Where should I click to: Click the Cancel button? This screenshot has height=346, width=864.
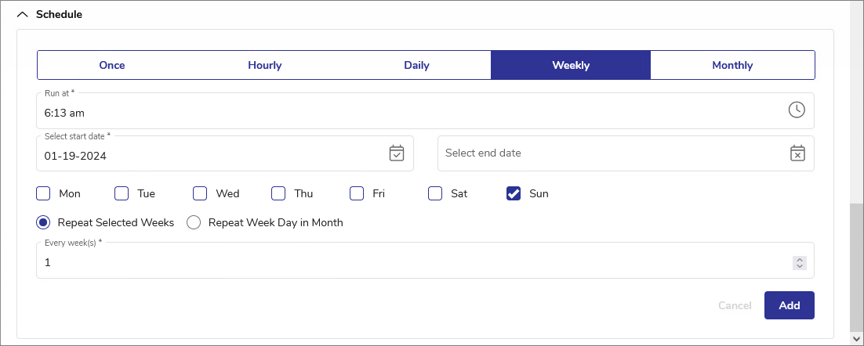pyautogui.click(x=735, y=305)
